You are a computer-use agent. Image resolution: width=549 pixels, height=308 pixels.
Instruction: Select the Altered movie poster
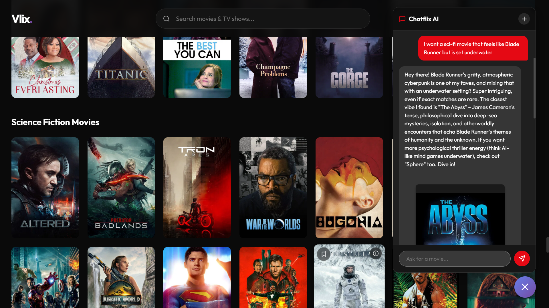click(45, 188)
